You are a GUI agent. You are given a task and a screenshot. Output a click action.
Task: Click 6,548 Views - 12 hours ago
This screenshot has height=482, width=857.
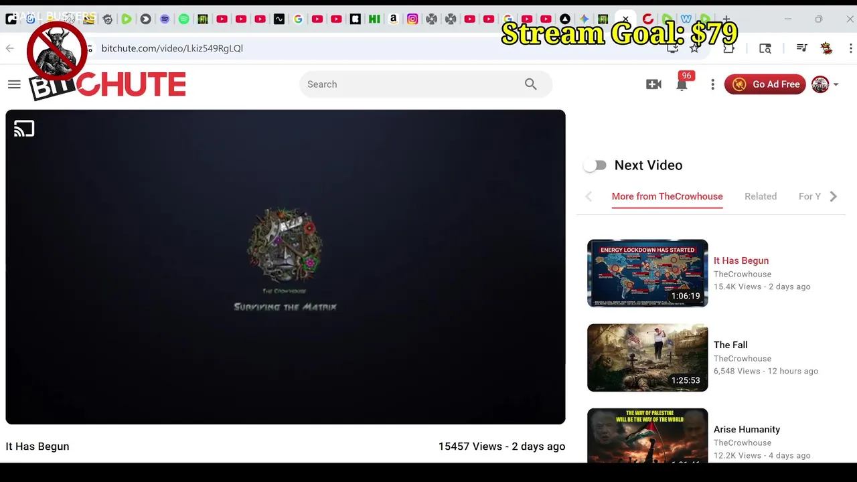click(x=766, y=371)
